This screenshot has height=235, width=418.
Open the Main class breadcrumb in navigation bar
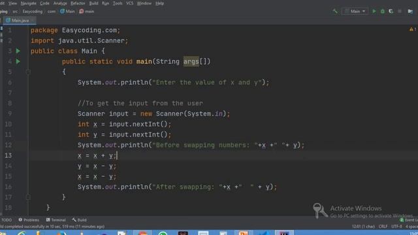click(67, 12)
